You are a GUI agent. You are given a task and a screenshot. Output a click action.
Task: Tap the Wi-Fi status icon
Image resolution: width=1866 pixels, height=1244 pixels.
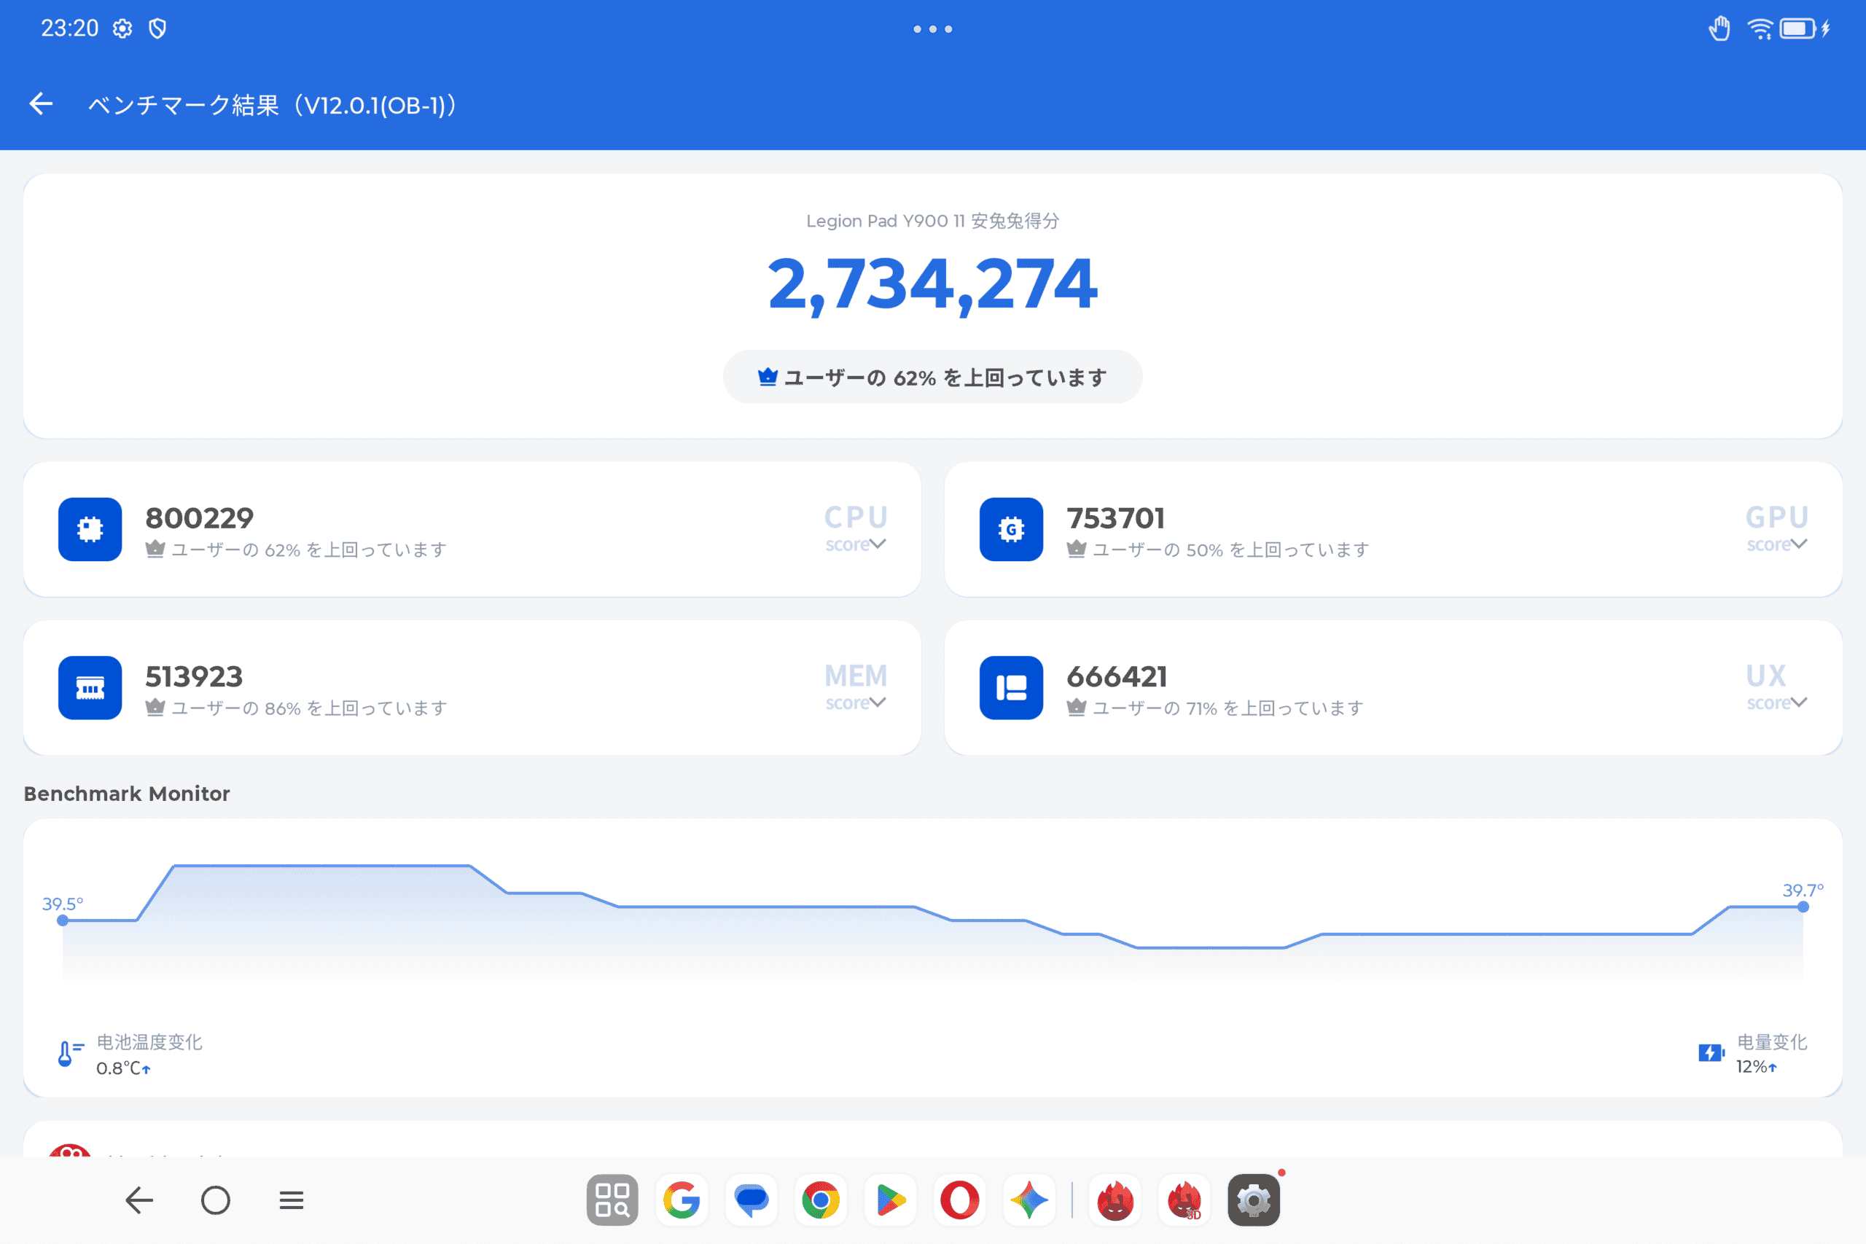point(1760,28)
